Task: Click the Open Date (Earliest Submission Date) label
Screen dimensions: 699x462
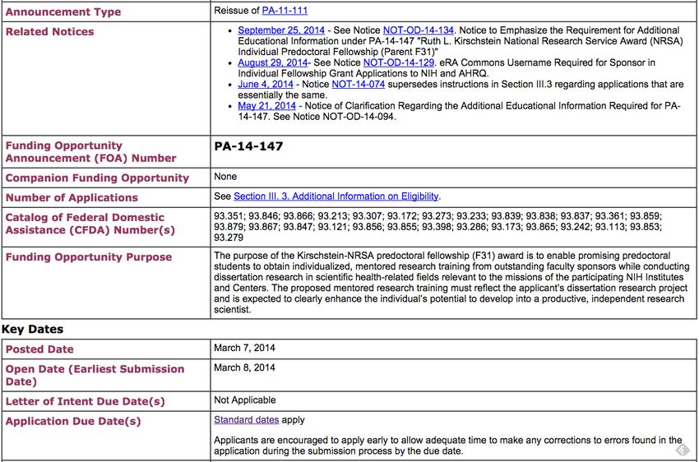Action: point(95,375)
